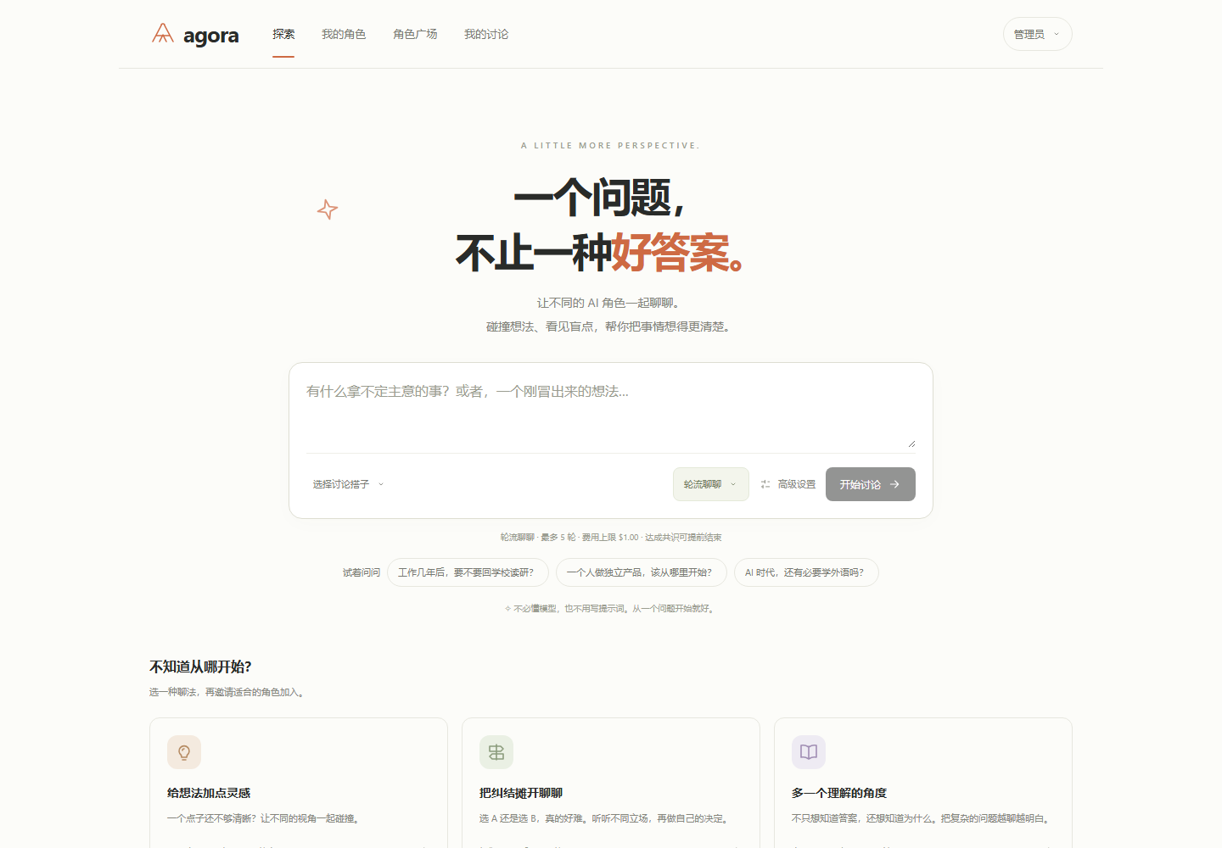
Task: Click the lightbulb icon on 给想法加点灵感 card
Action: 184,752
